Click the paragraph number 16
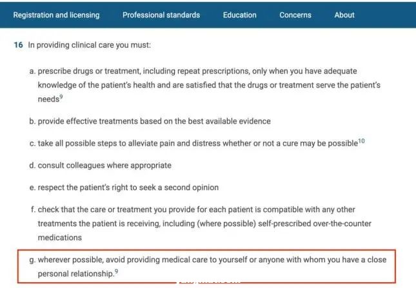The image size is (416, 288). coord(17,46)
